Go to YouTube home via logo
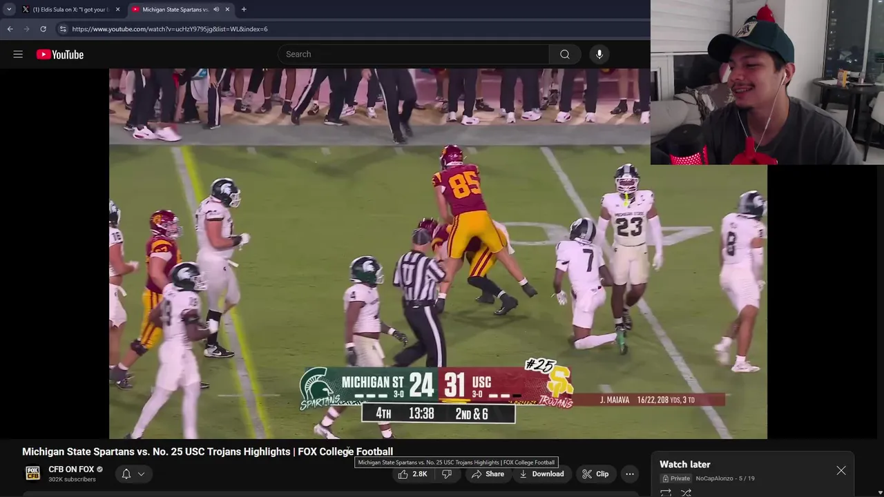This screenshot has width=884, height=497. [60, 55]
